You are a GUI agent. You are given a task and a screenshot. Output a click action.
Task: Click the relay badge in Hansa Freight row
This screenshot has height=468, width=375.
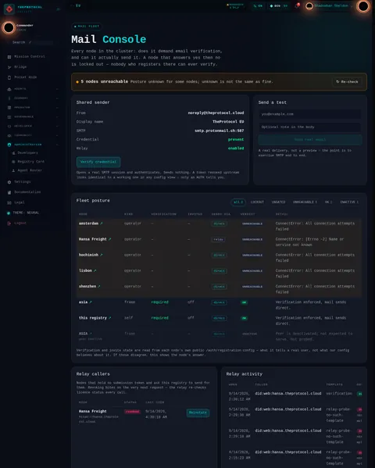coord(219,240)
